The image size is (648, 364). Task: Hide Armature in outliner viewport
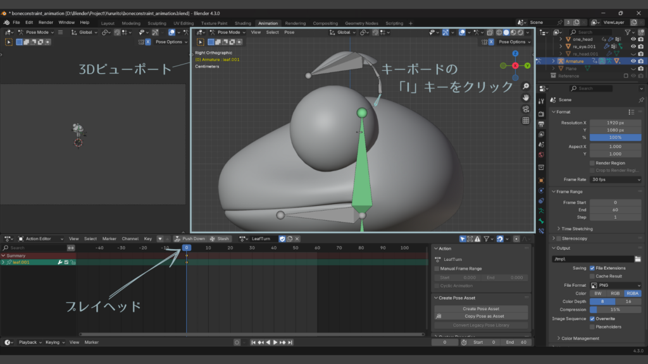(x=633, y=61)
